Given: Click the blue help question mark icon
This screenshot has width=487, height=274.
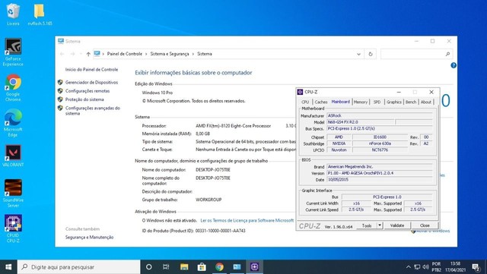Looking at the screenshot, I should point(454,65).
